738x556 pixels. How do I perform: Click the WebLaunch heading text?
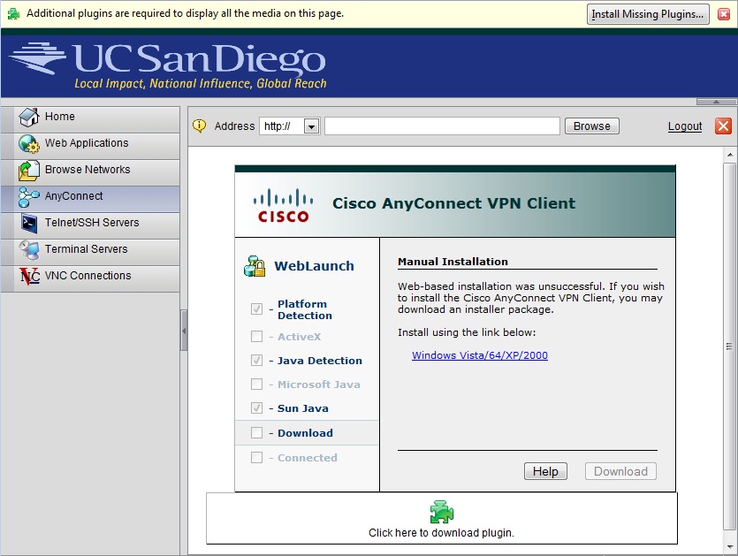[314, 266]
